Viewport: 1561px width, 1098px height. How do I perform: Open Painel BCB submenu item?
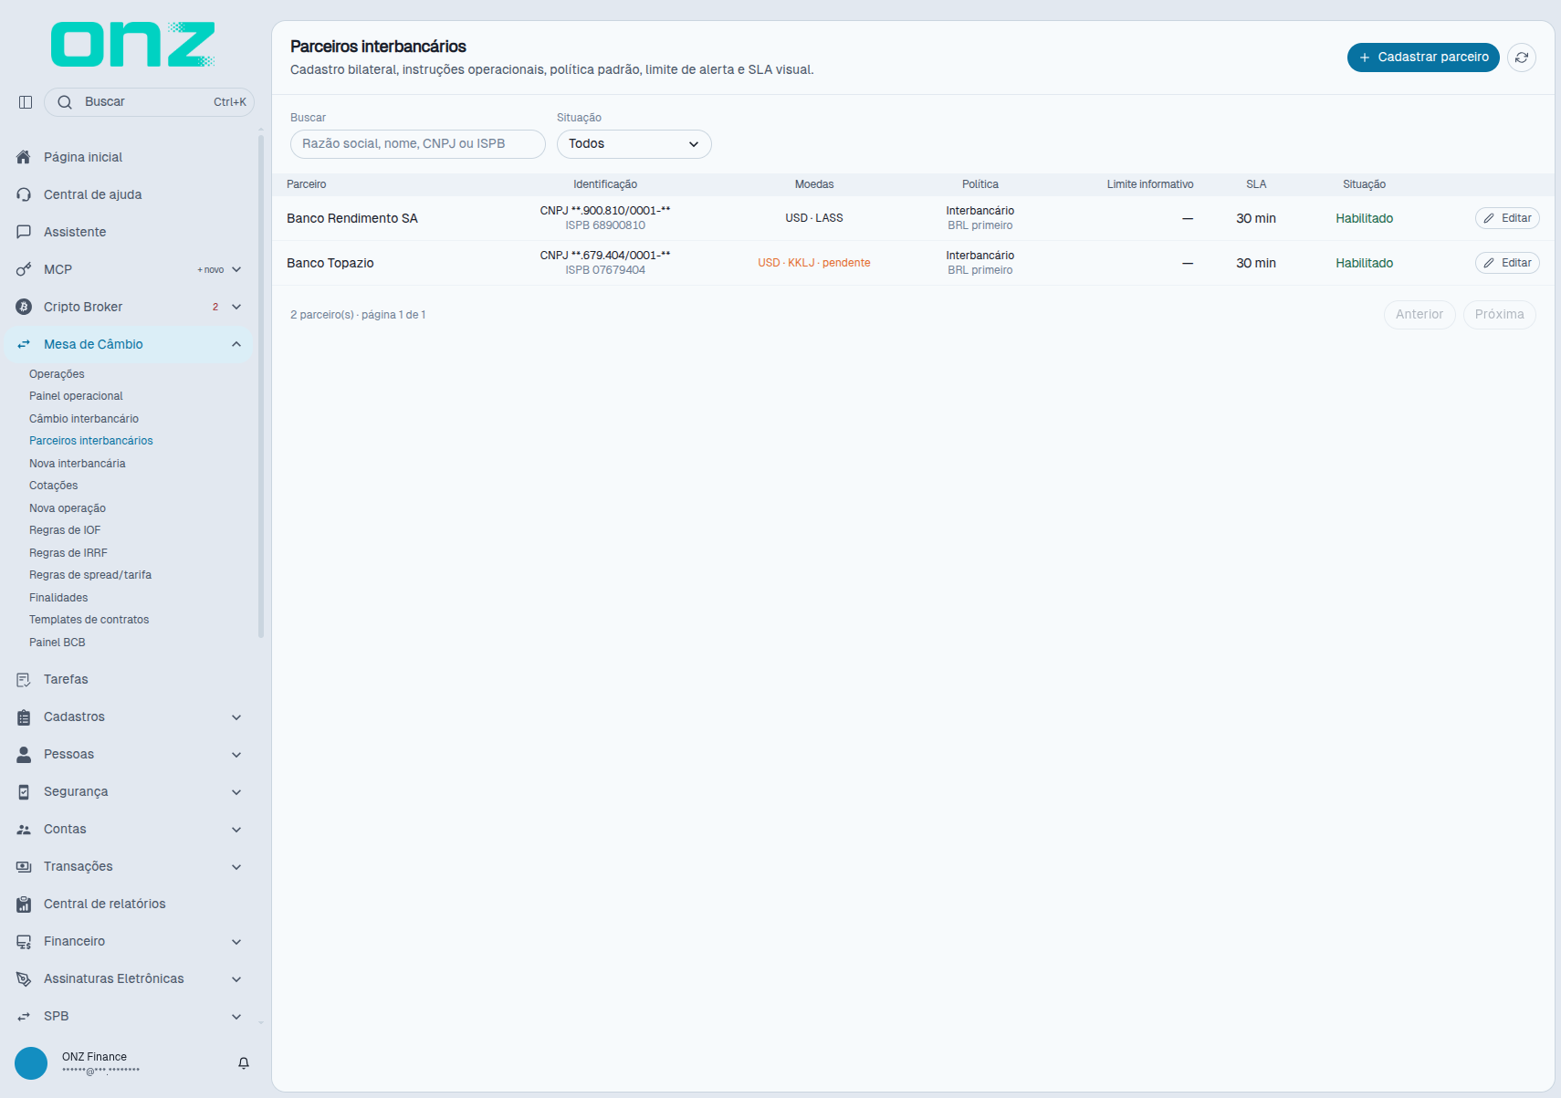pyautogui.click(x=58, y=643)
